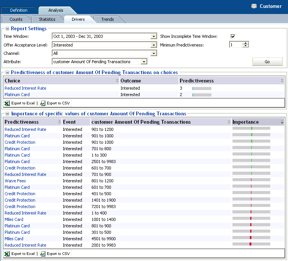Open the Definition tab
288x261 pixels.
[x=19, y=10]
